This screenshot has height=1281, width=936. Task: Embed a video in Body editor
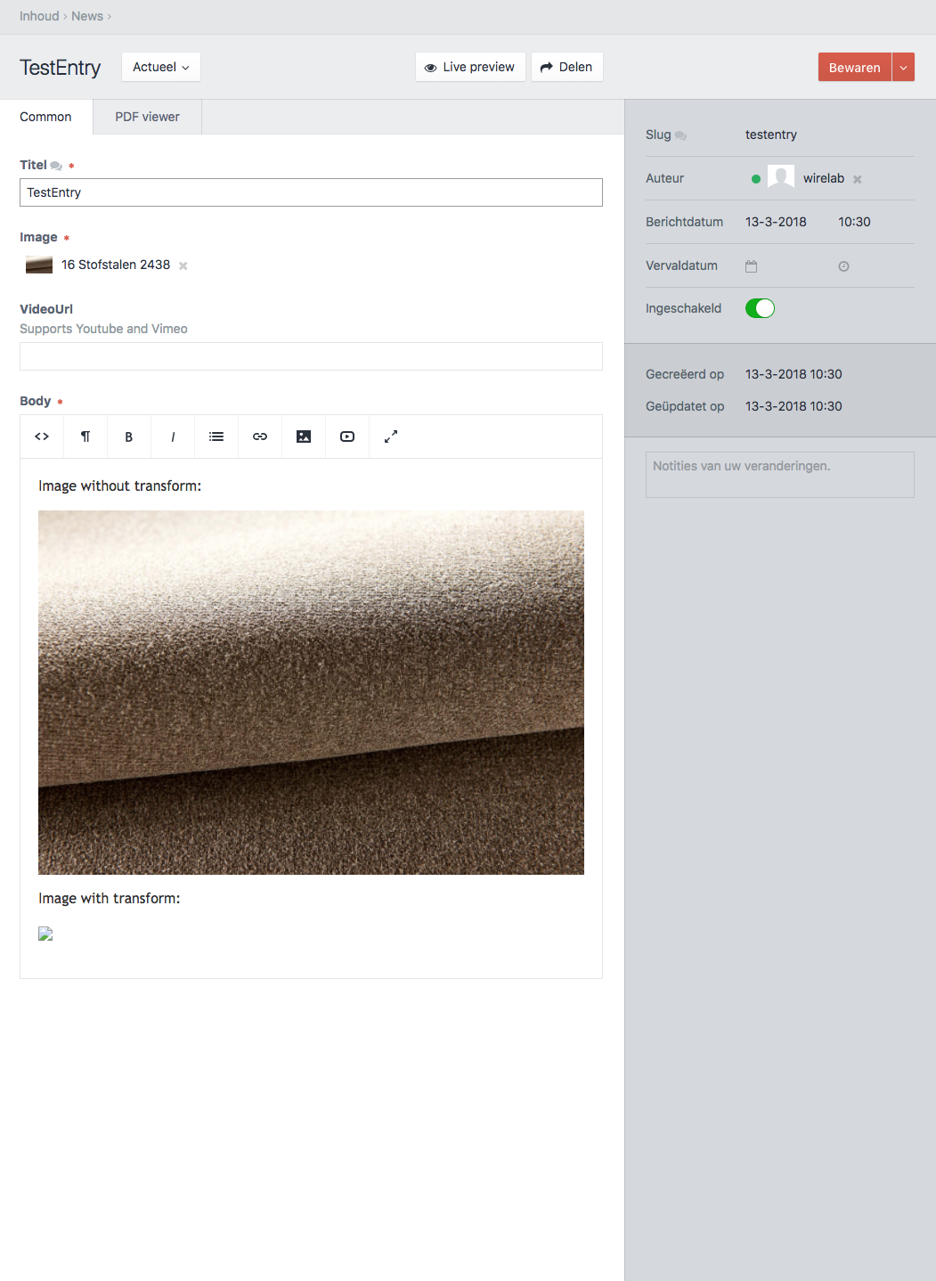[x=346, y=437]
